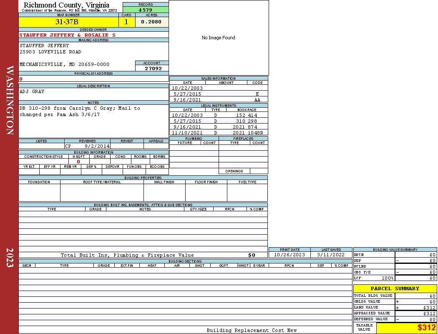
Task: Click the mailing address 25903 Loveville Road
Action: coord(50,52)
